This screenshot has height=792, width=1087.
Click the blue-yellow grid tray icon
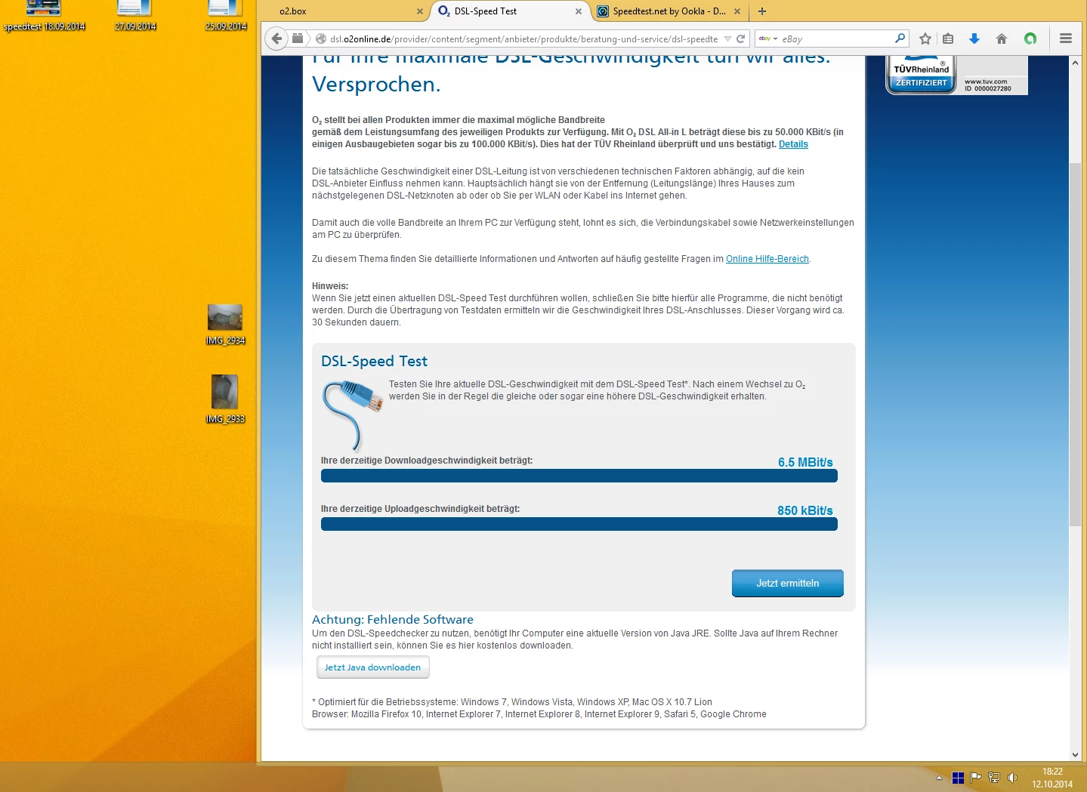click(x=958, y=778)
